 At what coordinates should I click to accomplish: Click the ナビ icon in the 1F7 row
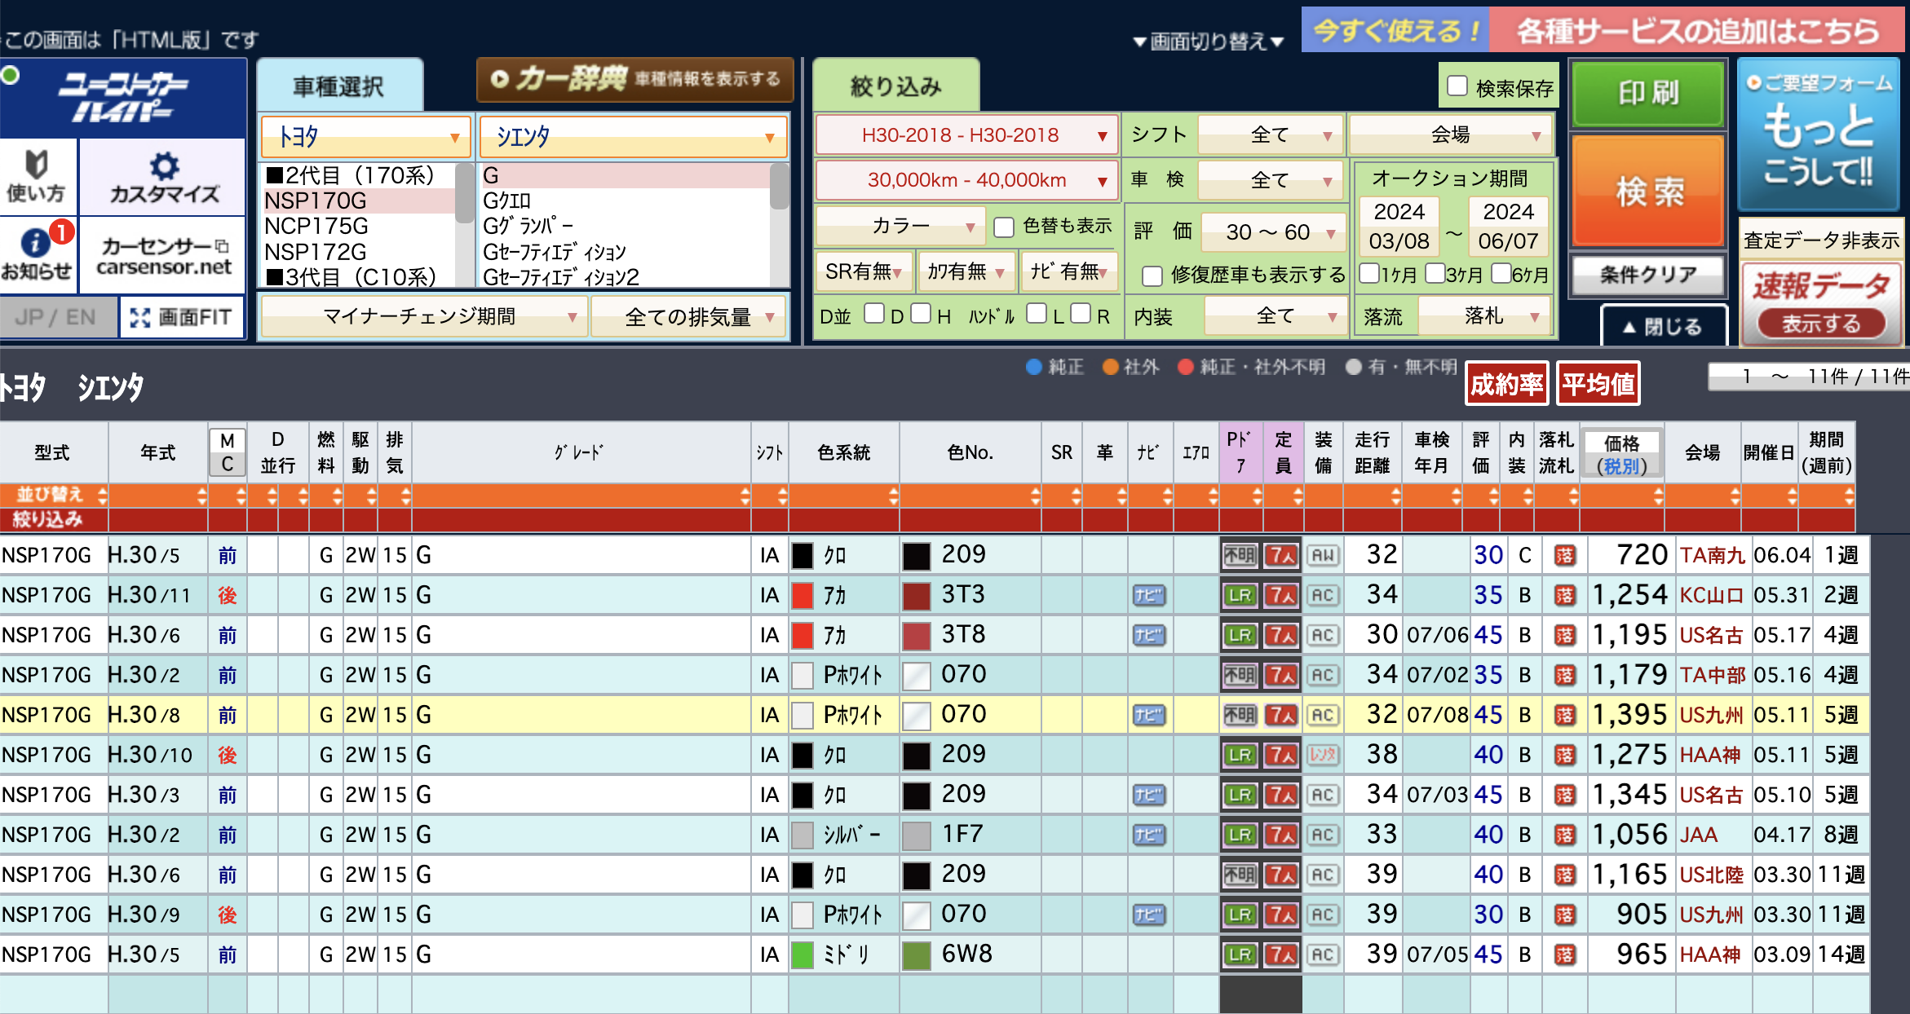point(1149,835)
